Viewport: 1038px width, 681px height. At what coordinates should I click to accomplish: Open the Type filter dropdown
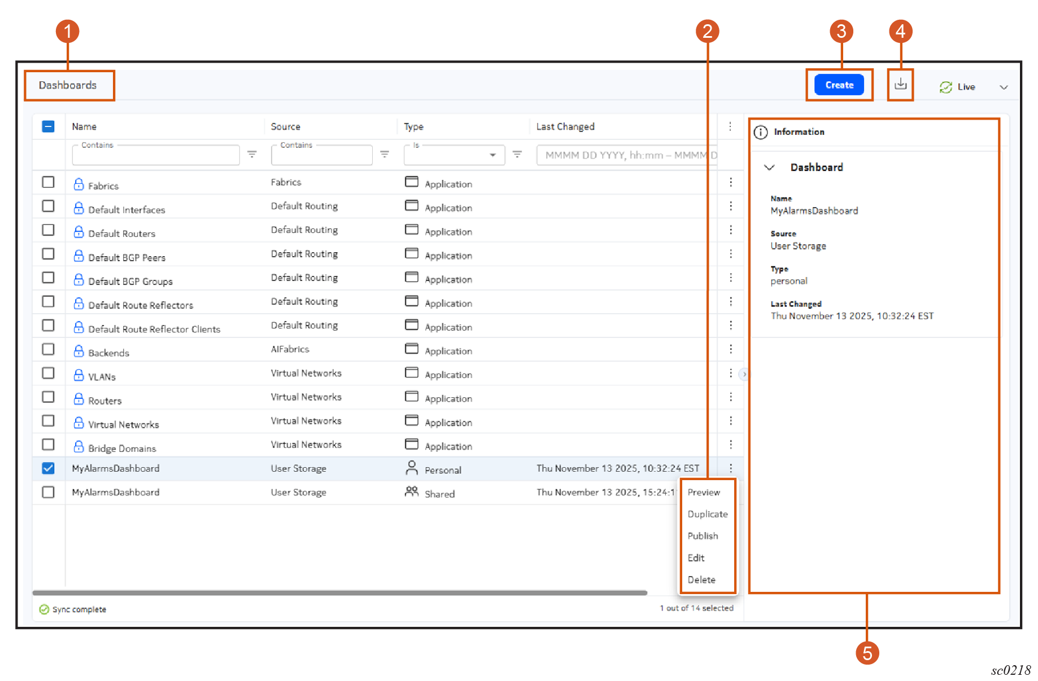(x=492, y=155)
